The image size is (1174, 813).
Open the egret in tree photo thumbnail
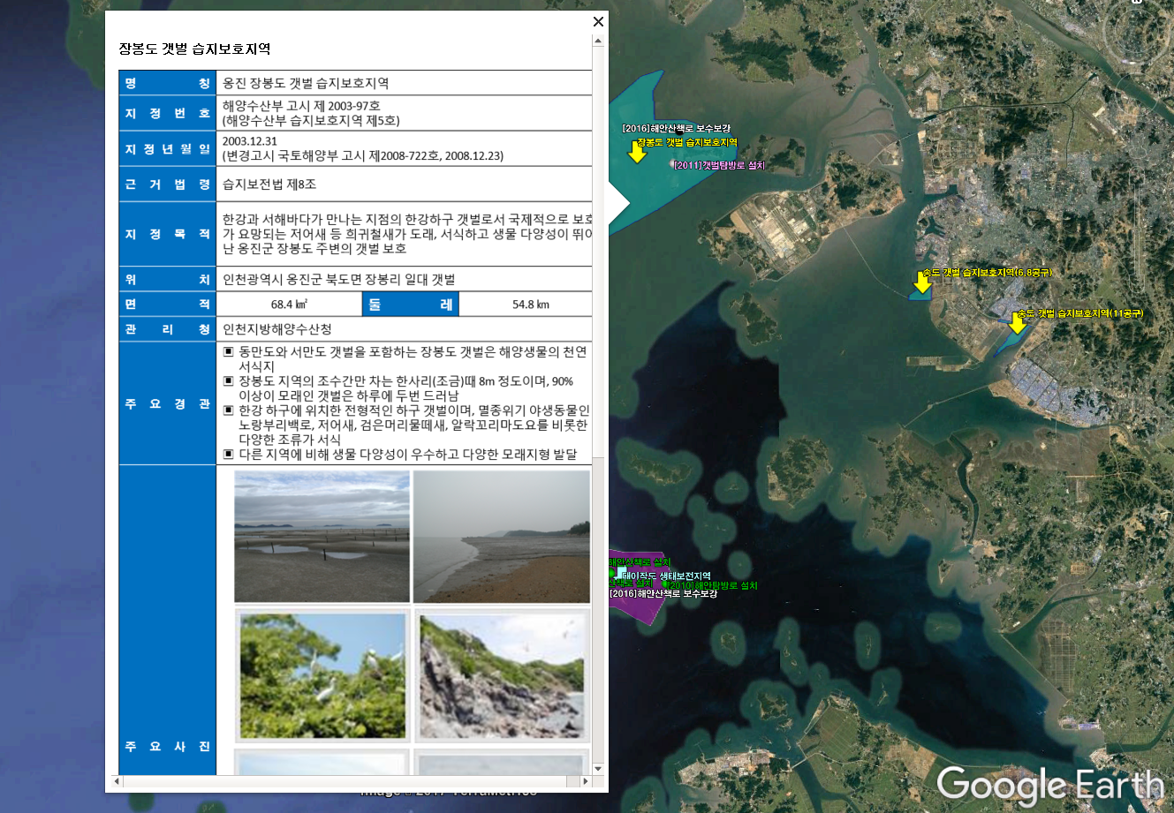click(x=323, y=675)
